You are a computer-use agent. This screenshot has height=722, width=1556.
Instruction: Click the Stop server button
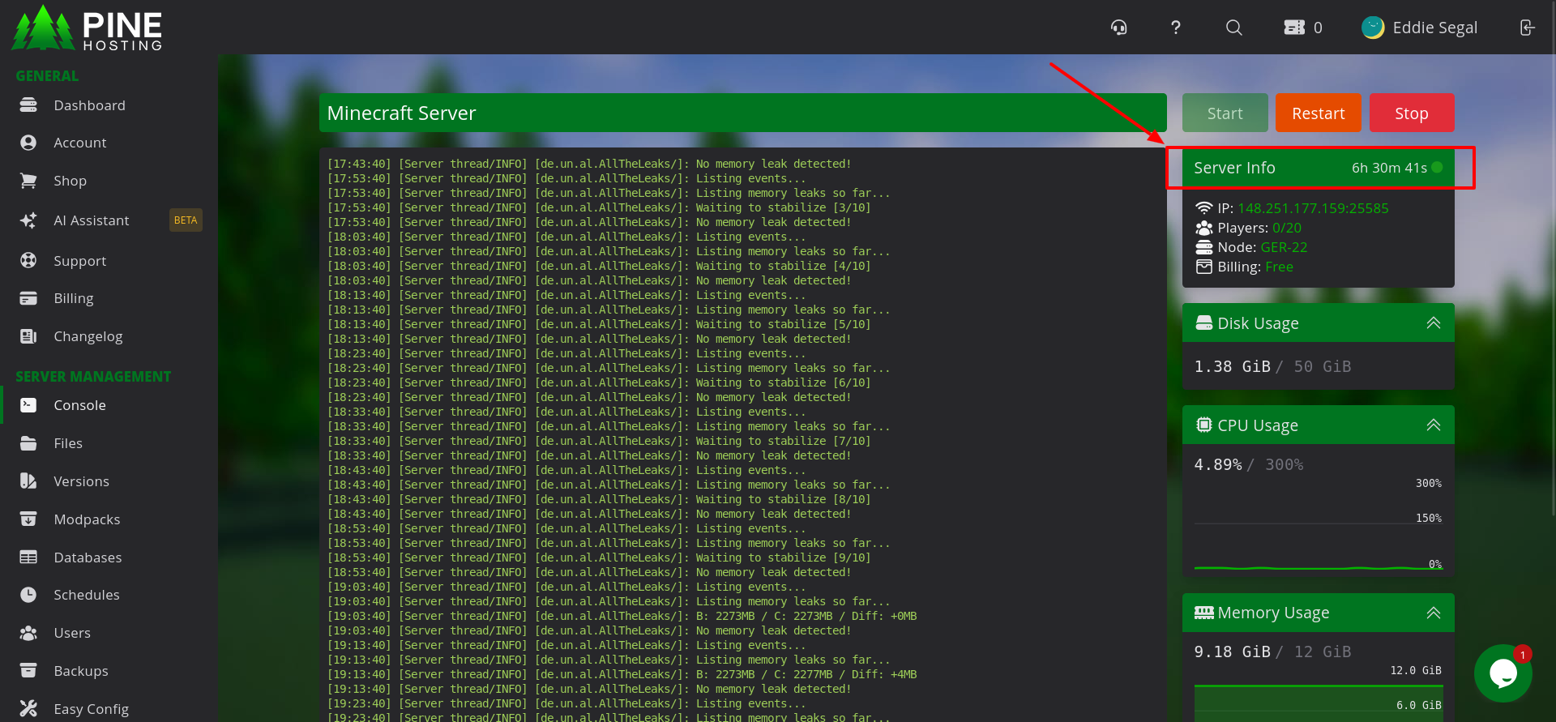1411,113
